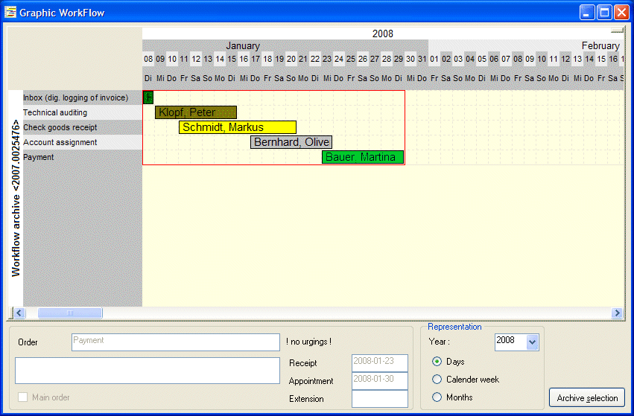Click the Appointment date field 2008-01-30
This screenshot has height=416, width=634.
380,380
